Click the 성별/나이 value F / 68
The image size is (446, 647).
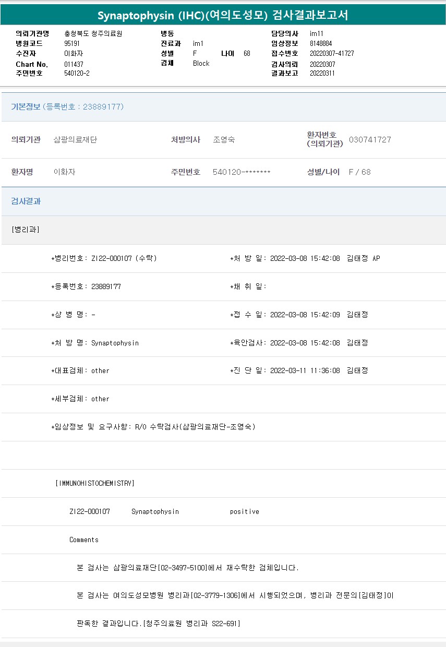tap(359, 172)
